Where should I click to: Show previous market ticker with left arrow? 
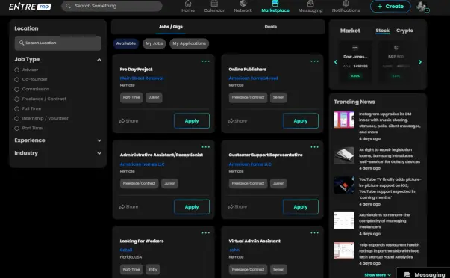coord(336,62)
